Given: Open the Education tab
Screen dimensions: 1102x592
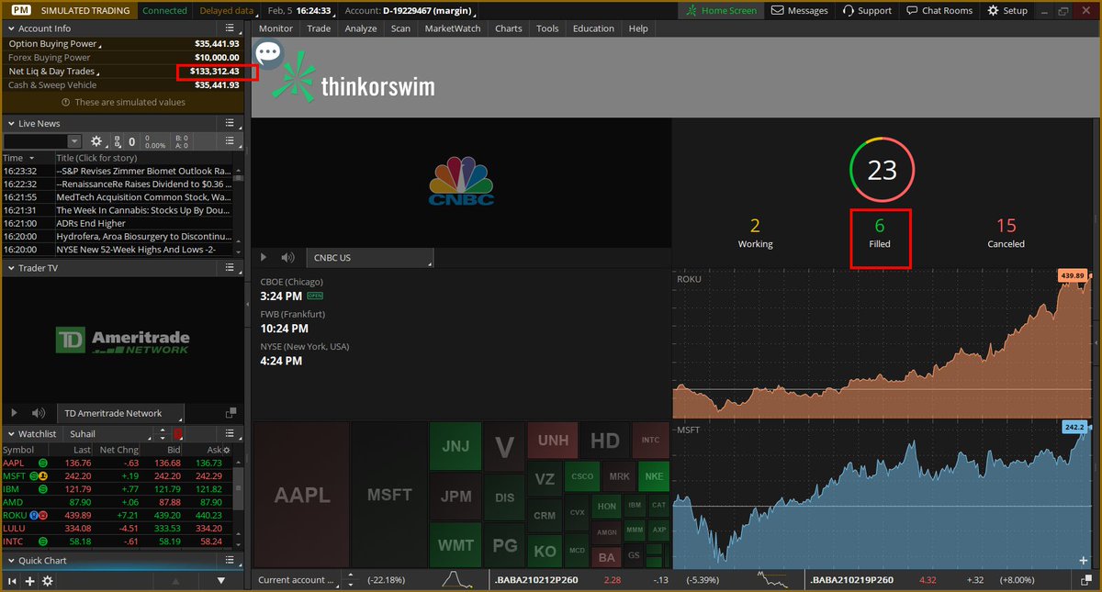Looking at the screenshot, I should pos(593,28).
